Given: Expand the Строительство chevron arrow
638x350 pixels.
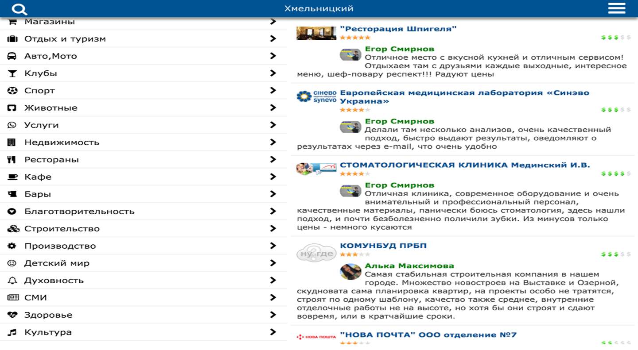Looking at the screenshot, I should click(x=273, y=228).
